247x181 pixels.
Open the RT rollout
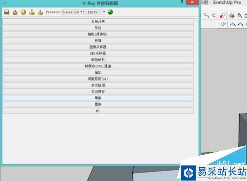tap(98, 111)
